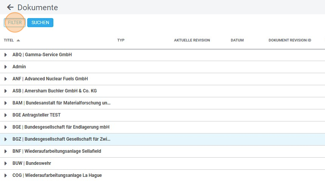Screen dimensions: 325x181
Task: Expand BGE Antragsteller TEST group
Action: pyautogui.click(x=6, y=115)
